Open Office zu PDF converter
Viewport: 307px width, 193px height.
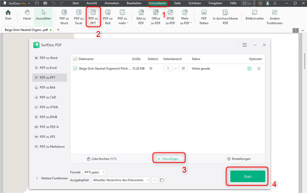(156, 17)
